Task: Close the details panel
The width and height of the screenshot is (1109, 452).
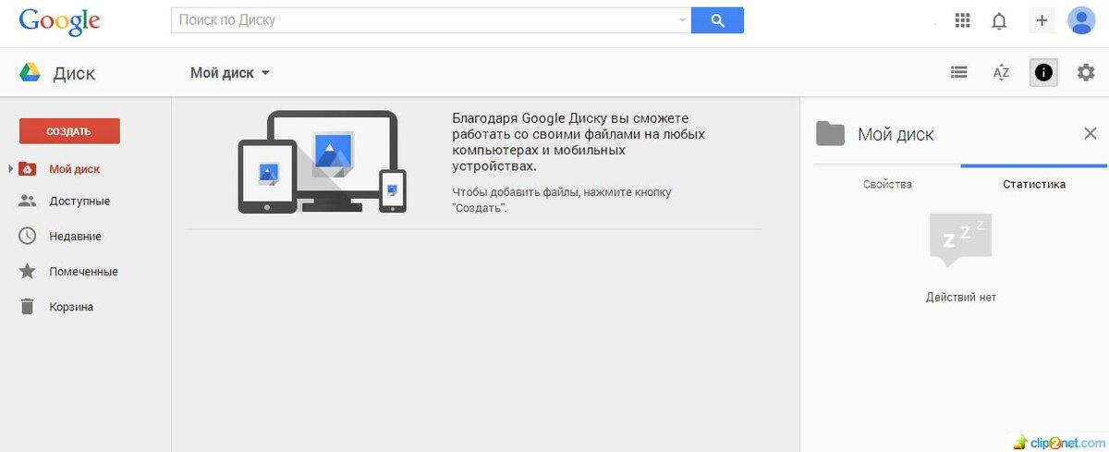Action: click(1091, 134)
